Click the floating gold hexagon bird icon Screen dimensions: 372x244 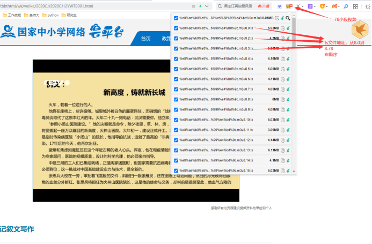coord(360,29)
